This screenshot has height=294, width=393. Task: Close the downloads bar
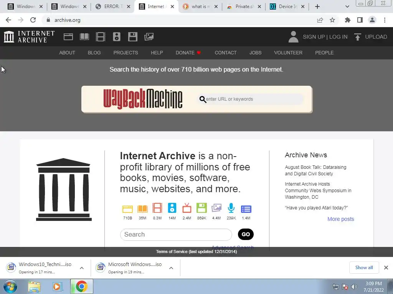[x=386, y=268]
